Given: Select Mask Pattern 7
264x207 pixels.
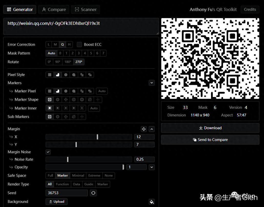Looking at the screenshot, I should (103, 53).
